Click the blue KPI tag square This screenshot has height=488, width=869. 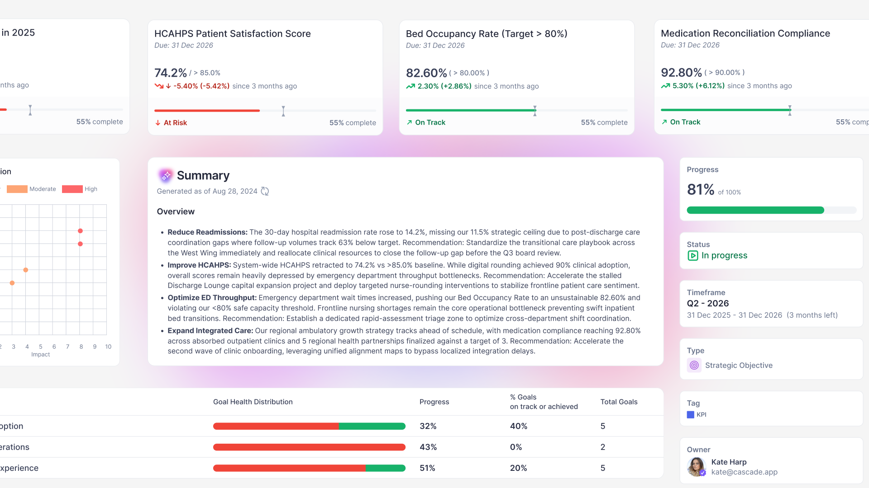click(x=690, y=415)
